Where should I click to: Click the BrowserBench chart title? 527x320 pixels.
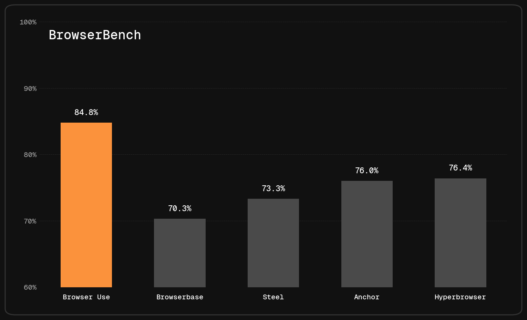click(x=95, y=35)
